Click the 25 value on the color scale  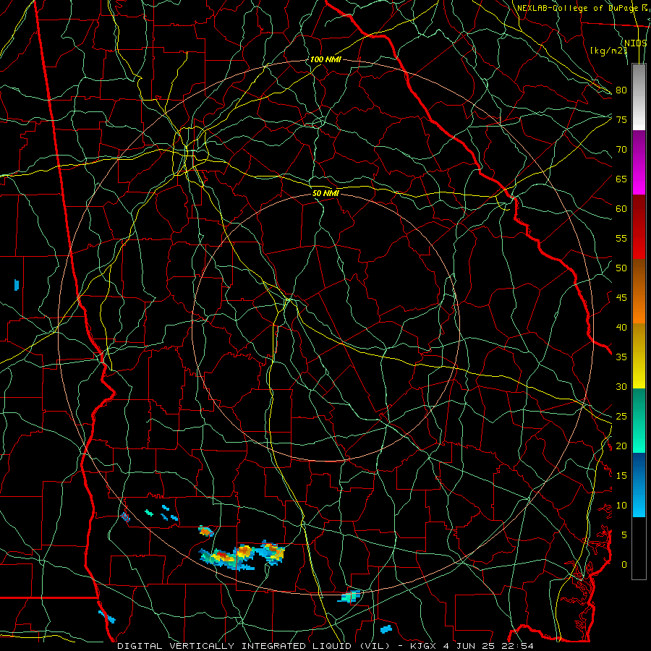(621, 417)
